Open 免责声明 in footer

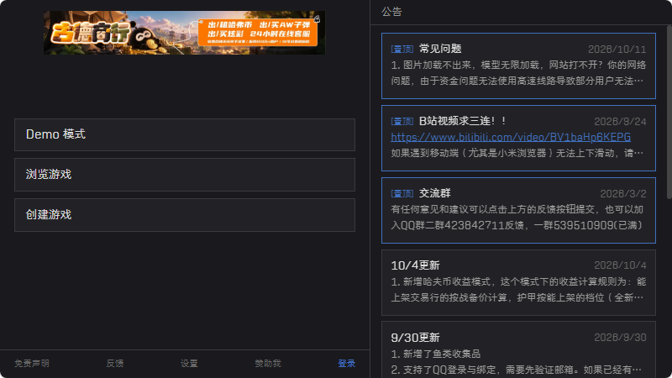tap(32, 364)
